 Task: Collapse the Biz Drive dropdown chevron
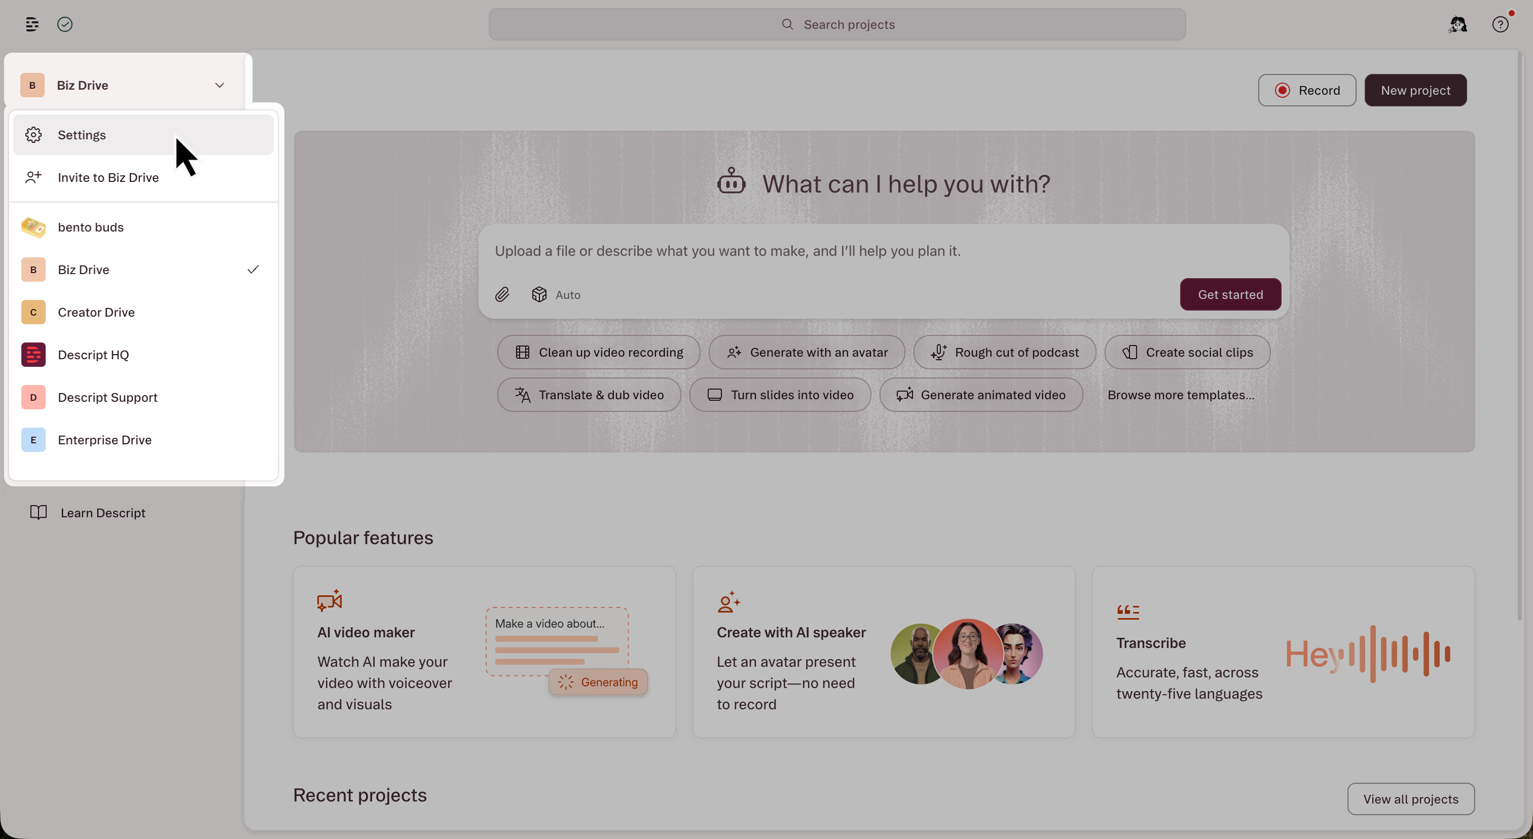220,85
